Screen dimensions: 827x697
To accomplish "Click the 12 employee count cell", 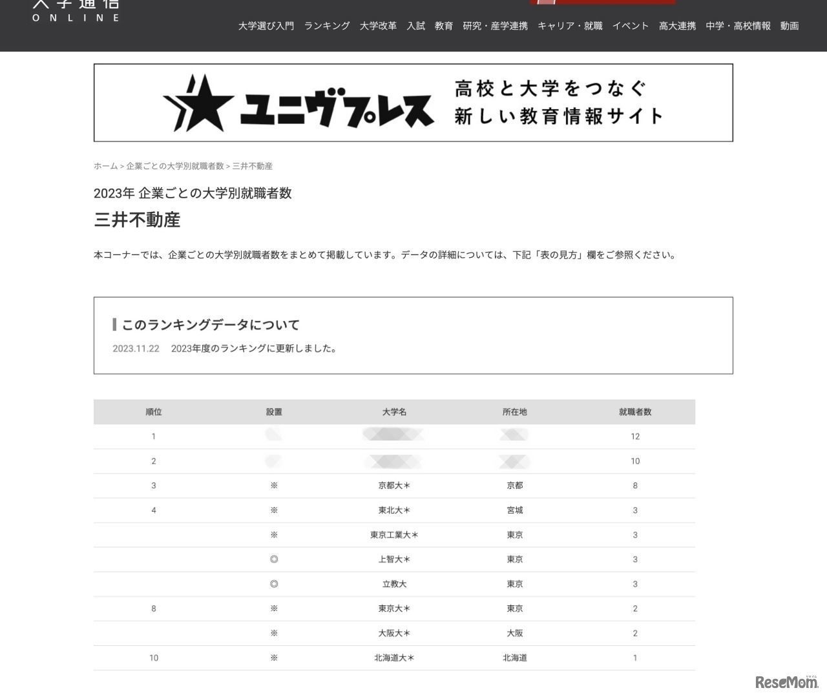I will [635, 437].
